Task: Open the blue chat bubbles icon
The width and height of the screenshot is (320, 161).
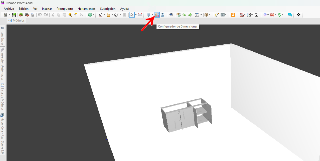Action: click(x=290, y=15)
